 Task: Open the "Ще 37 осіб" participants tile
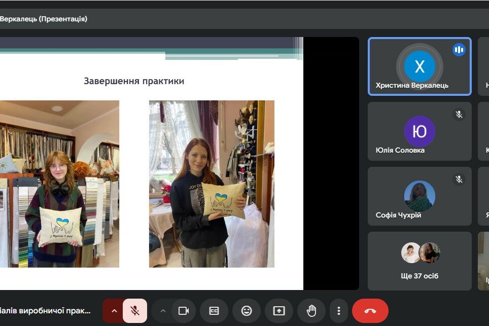tap(420, 261)
